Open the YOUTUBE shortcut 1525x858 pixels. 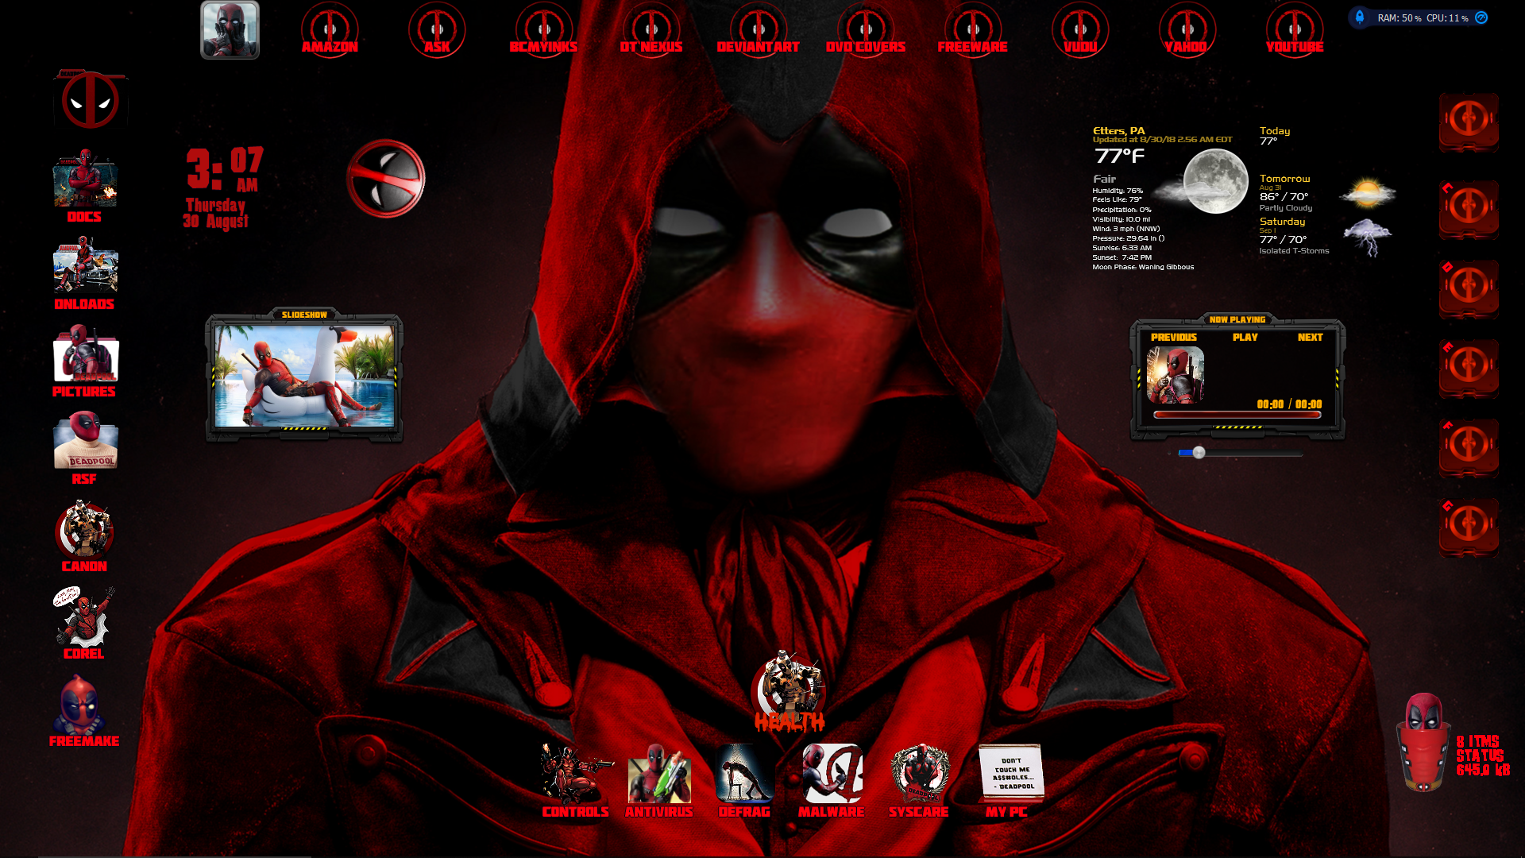pos(1295,29)
